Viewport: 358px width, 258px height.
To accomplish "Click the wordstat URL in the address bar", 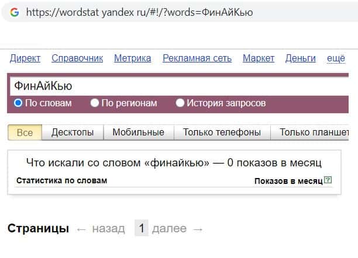I will (139, 12).
